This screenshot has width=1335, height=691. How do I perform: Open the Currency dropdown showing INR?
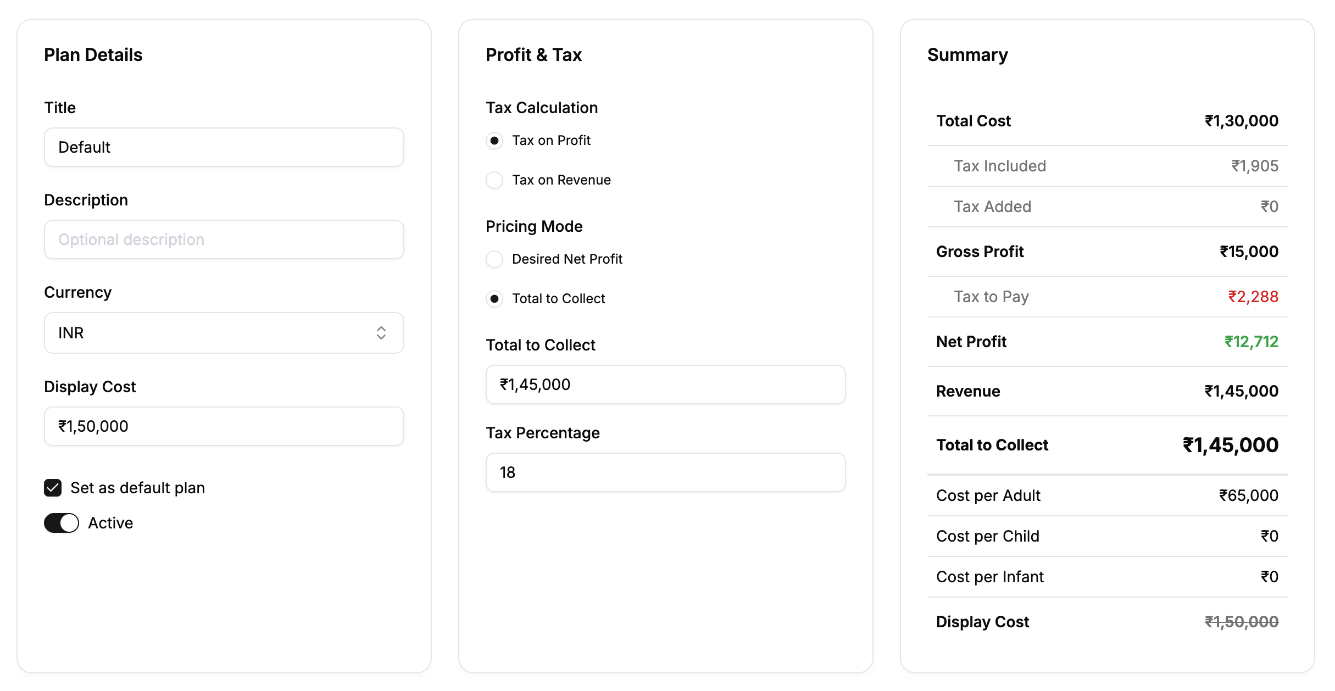pos(224,332)
